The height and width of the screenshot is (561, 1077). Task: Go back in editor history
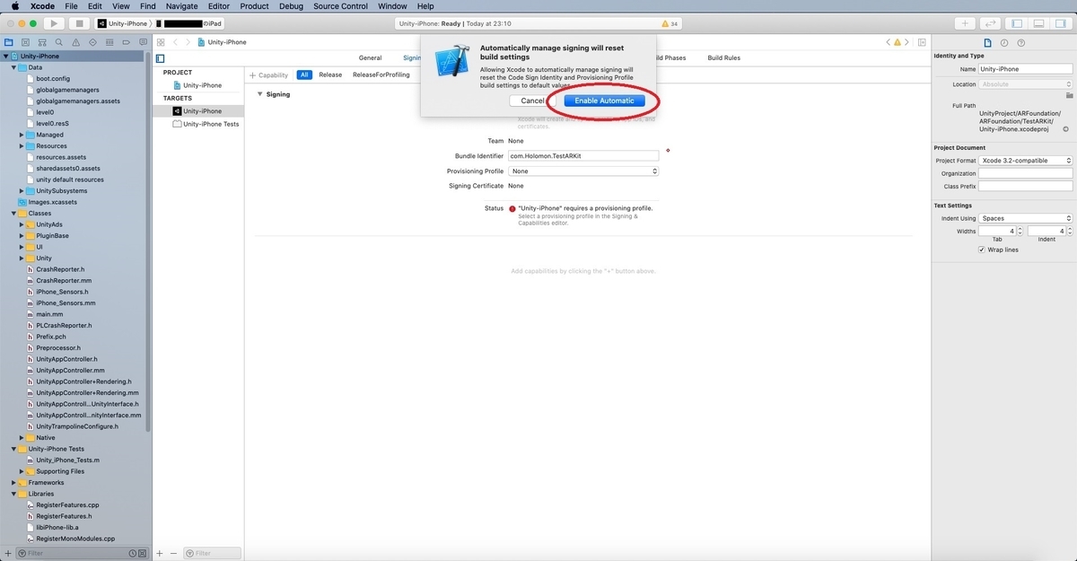176,42
